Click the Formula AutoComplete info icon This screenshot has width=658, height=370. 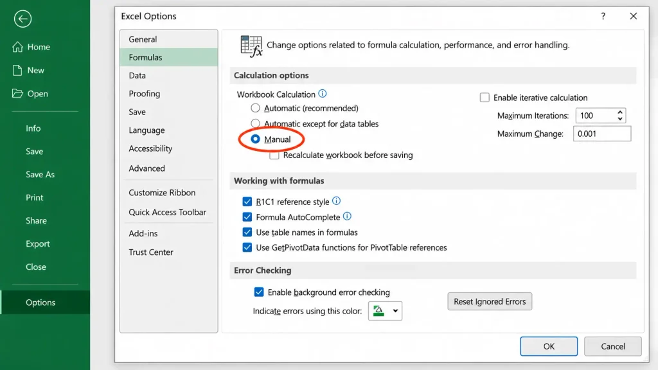point(347,216)
